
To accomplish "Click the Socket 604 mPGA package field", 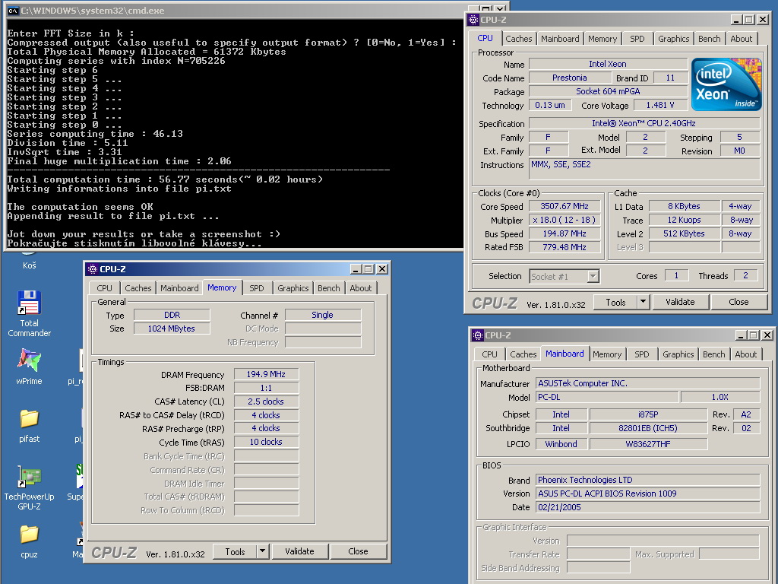I will [608, 91].
